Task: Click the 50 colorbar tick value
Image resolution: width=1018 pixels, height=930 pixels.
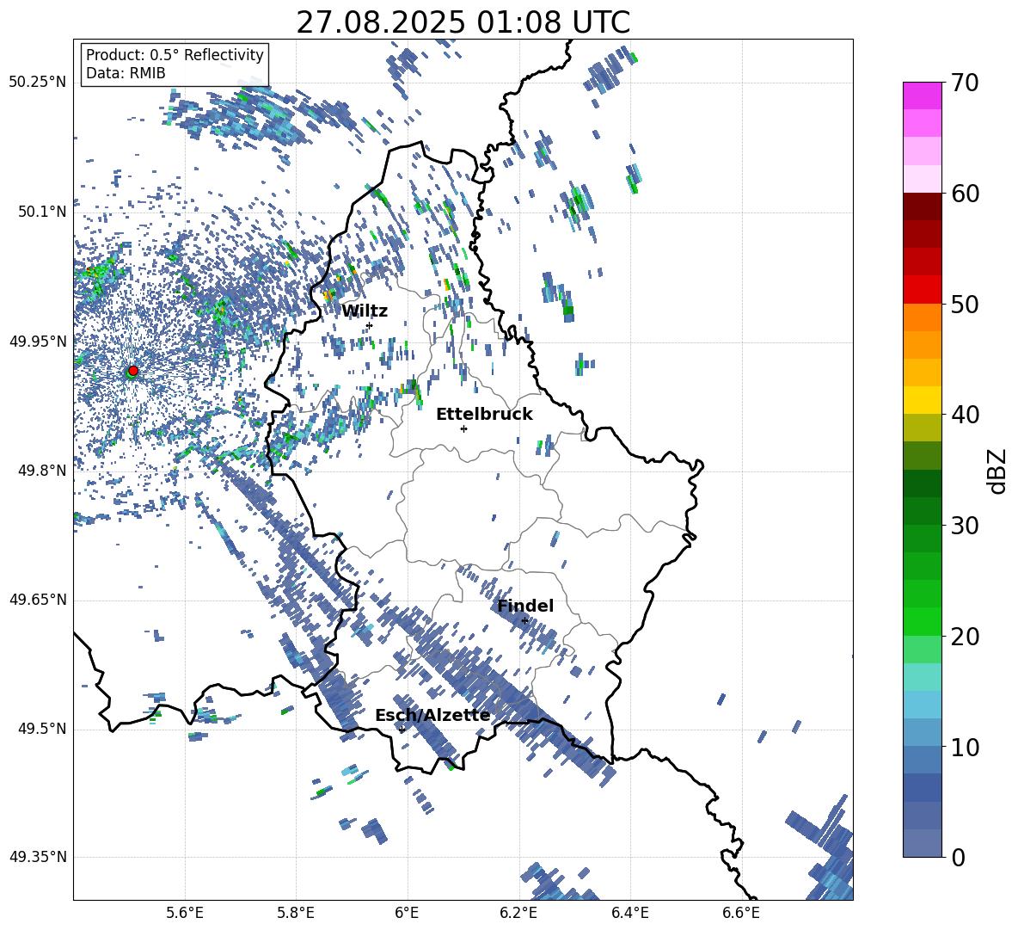Action: (x=965, y=304)
